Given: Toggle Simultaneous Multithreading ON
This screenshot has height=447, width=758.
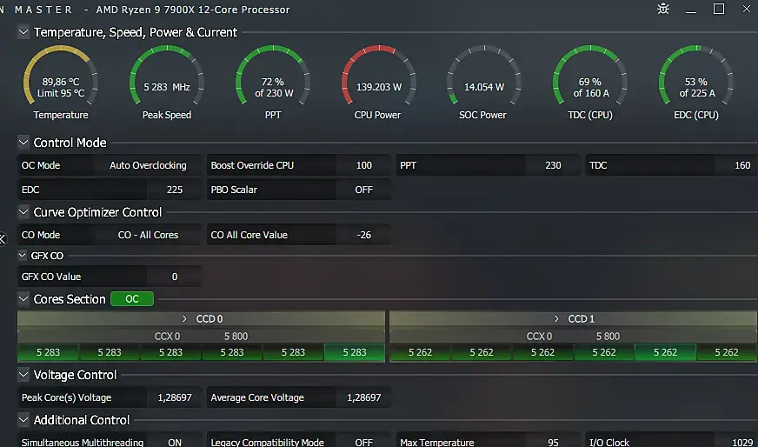Looking at the screenshot, I should tap(174, 441).
